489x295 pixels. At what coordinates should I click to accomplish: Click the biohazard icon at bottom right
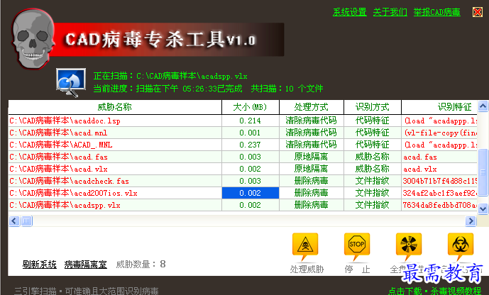click(461, 245)
